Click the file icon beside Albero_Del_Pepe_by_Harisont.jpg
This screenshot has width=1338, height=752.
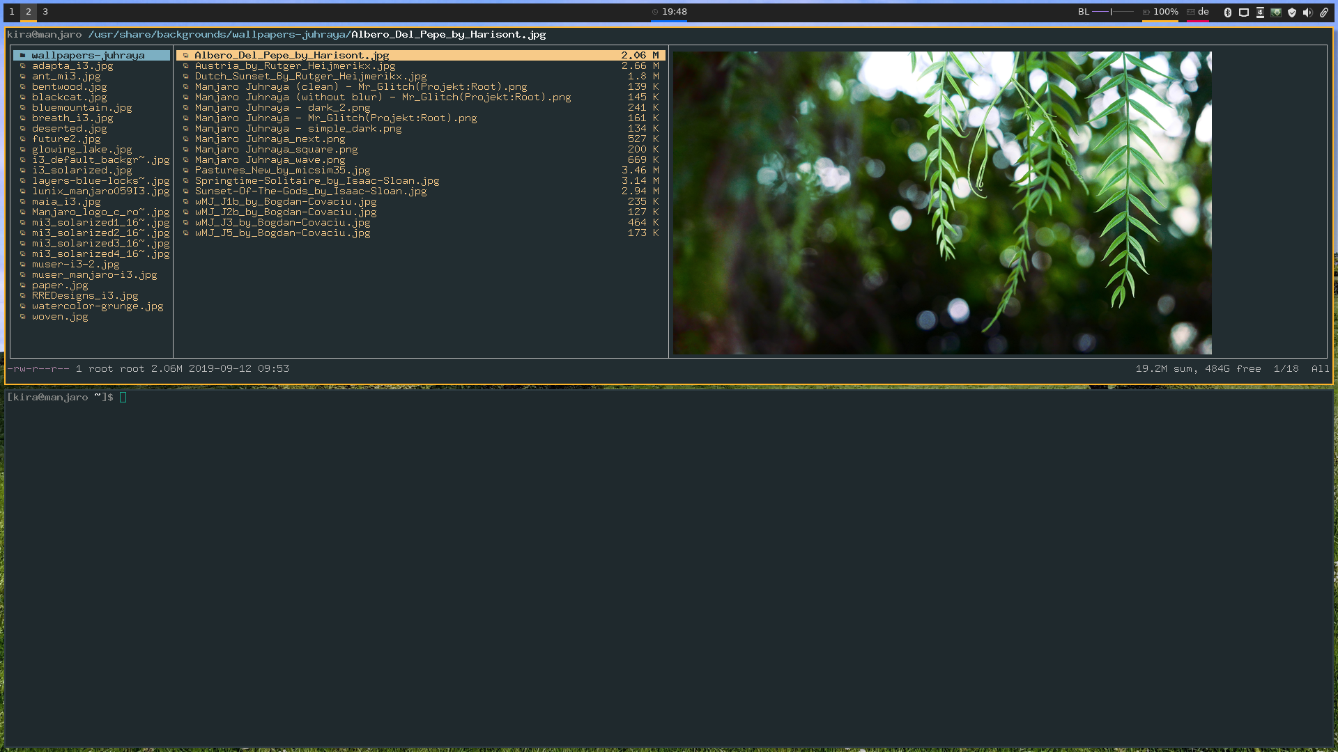click(186, 55)
